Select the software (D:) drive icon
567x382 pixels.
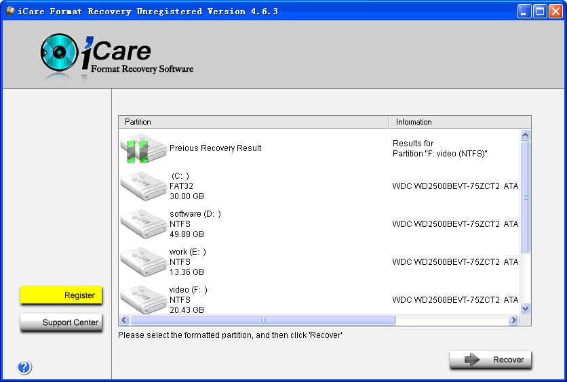144,224
